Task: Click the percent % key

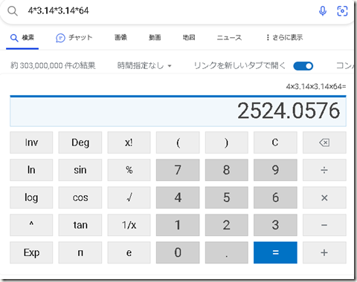Action: tap(129, 170)
